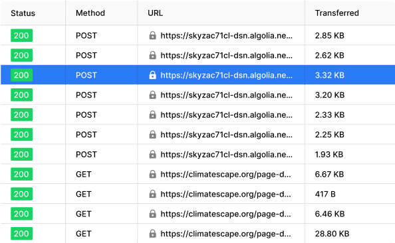Sort by the Method column header
Viewport: 395px width, 243px height.
point(90,13)
